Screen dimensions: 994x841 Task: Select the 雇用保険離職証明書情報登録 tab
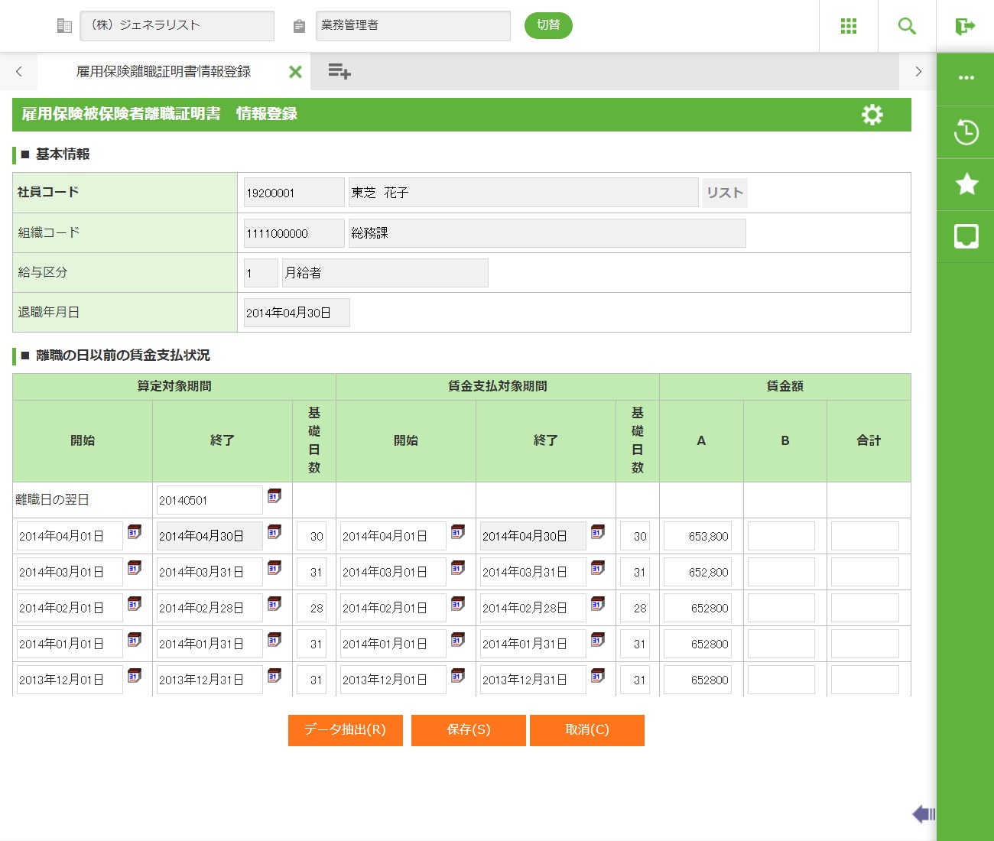point(164,72)
